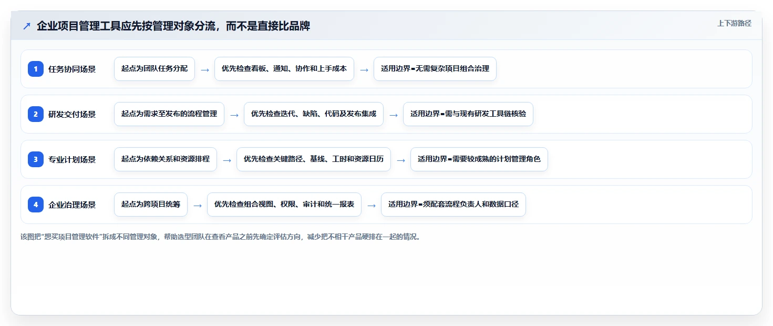This screenshot has height=326, width=773.
Task: Select the 专业计划场景 row label
Action: (72, 159)
